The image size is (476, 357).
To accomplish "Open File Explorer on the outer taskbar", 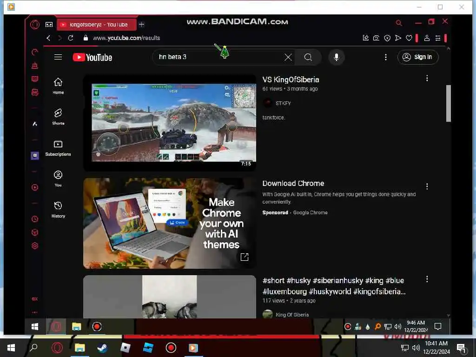I will 80,348.
